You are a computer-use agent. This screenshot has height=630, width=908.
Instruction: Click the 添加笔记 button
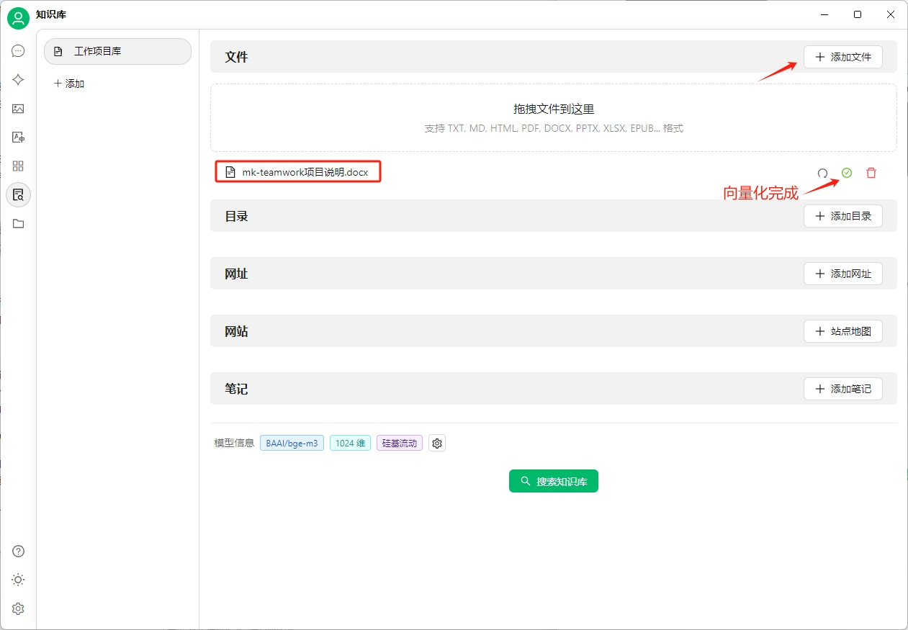pos(843,389)
